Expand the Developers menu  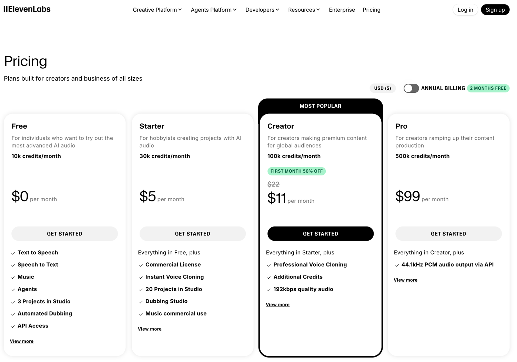[x=262, y=10]
